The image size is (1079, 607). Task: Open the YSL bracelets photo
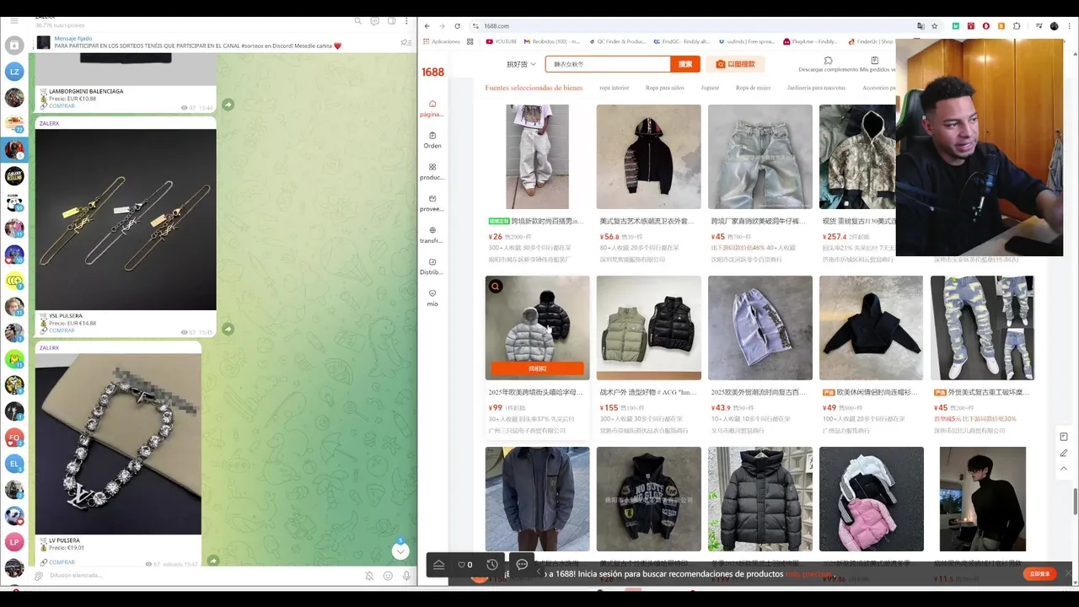[x=126, y=219]
